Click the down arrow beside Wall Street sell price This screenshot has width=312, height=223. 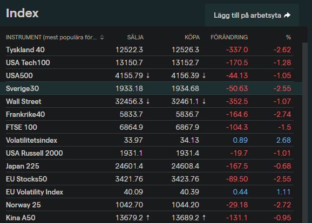(148, 101)
